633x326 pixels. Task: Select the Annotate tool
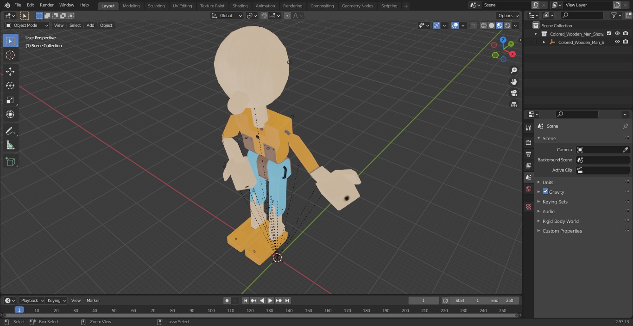(x=10, y=131)
